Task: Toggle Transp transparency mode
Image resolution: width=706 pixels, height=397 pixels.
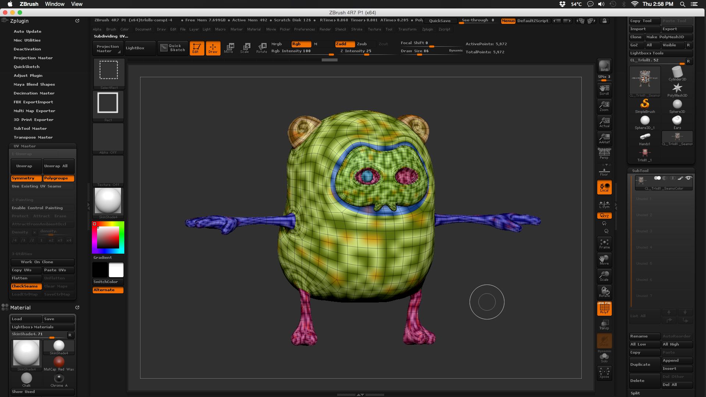Action: [604, 325]
